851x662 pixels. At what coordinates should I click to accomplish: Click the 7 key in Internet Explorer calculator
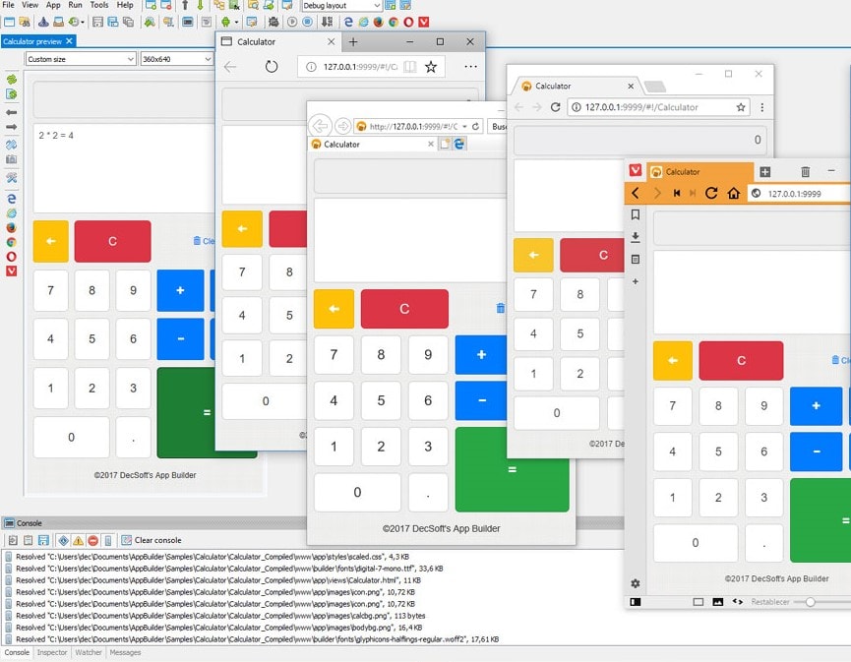tap(334, 355)
